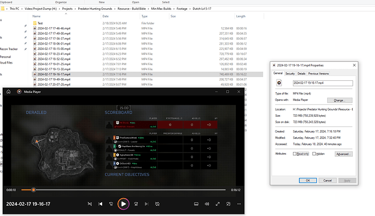Skip forward thirty seconds icon
Screen dimensions: 375x216
pos(136,204)
